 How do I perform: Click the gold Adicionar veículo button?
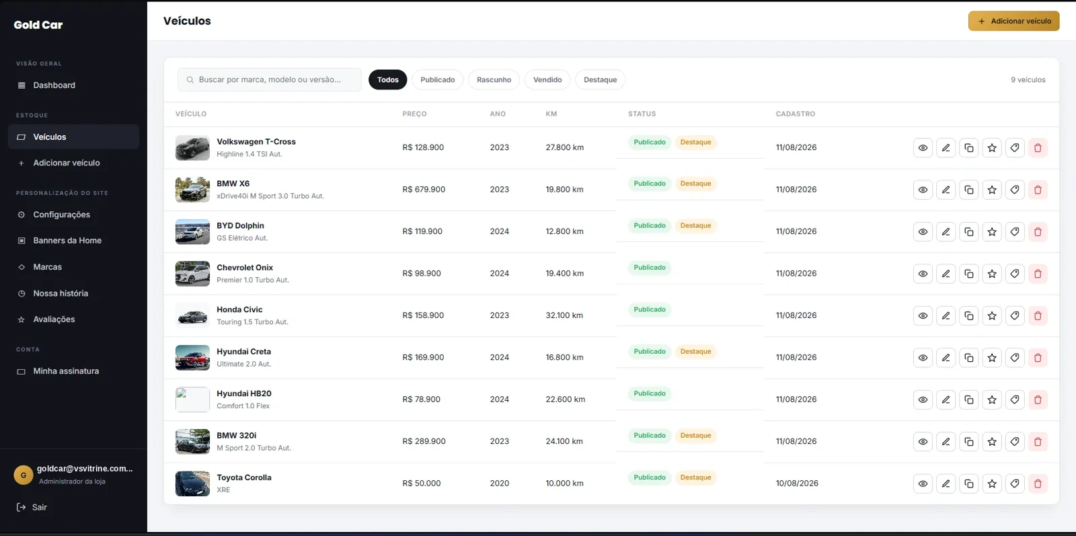[x=1014, y=21]
